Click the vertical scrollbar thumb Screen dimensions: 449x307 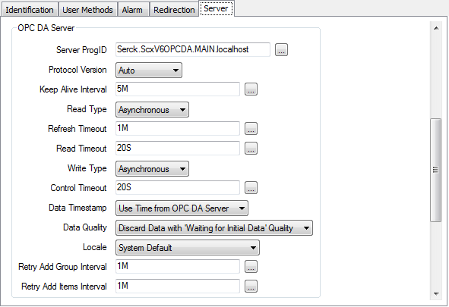(x=436, y=170)
